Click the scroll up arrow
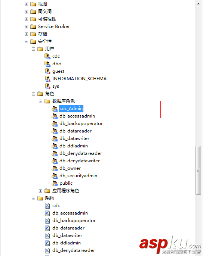Screen dimensions: 203x256 (199, 4)
